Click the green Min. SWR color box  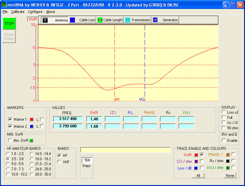tap(31, 141)
